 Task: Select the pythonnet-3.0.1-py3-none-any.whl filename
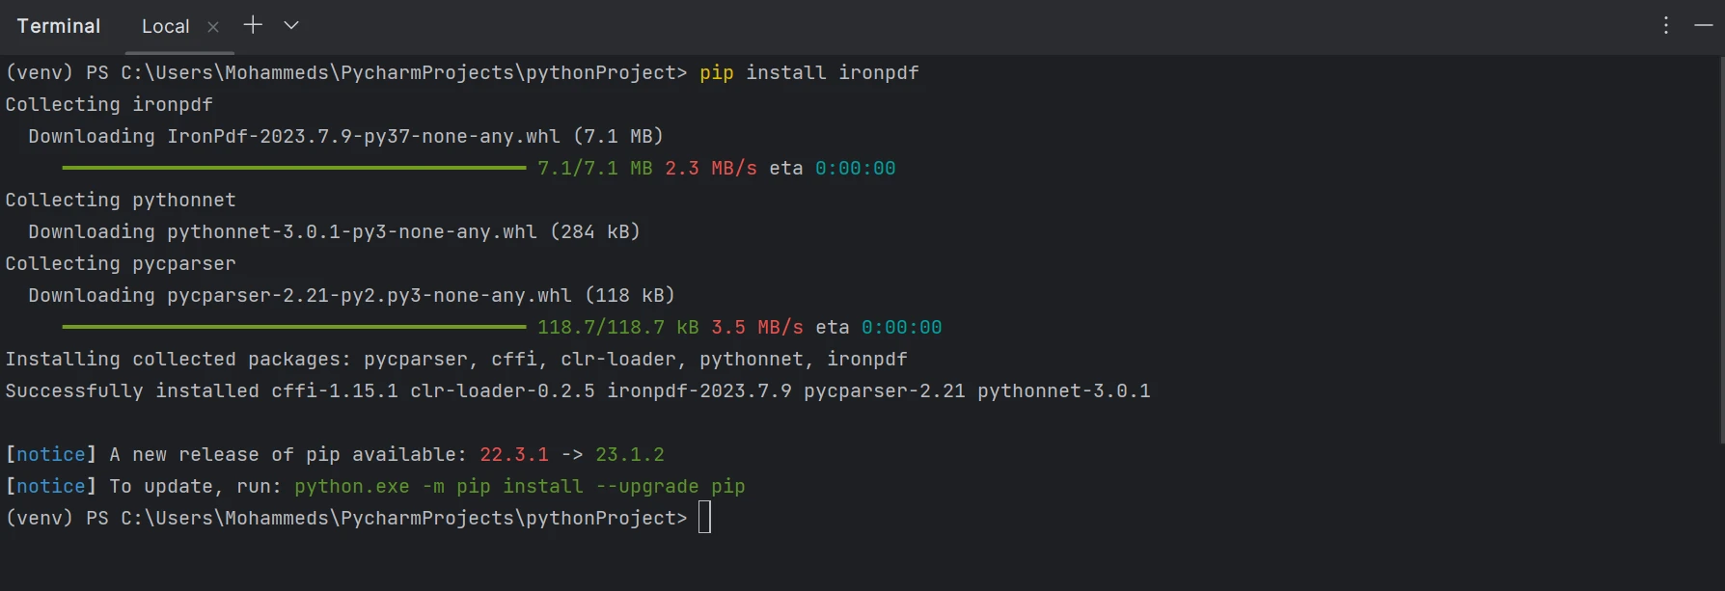pyautogui.click(x=352, y=231)
